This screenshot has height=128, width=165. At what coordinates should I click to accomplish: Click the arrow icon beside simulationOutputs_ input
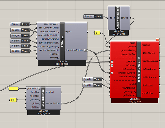[112, 73]
